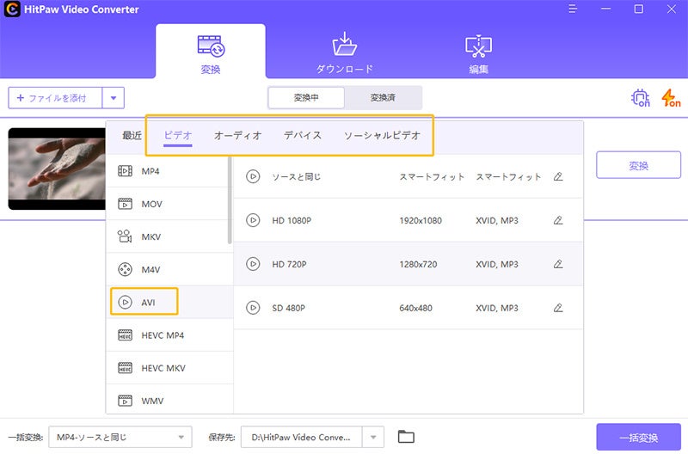
Task: Select the ソースと同じ preset label
Action: (296, 177)
